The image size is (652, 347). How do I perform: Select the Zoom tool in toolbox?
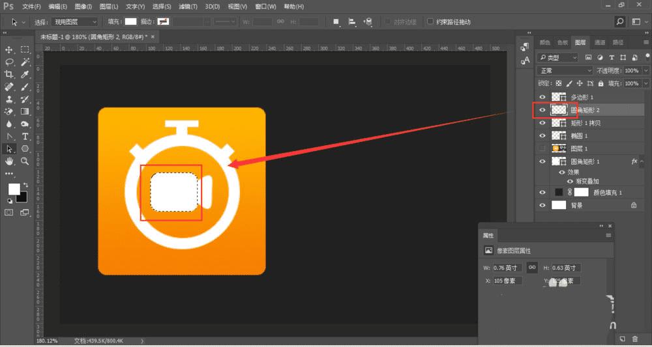coord(25,161)
